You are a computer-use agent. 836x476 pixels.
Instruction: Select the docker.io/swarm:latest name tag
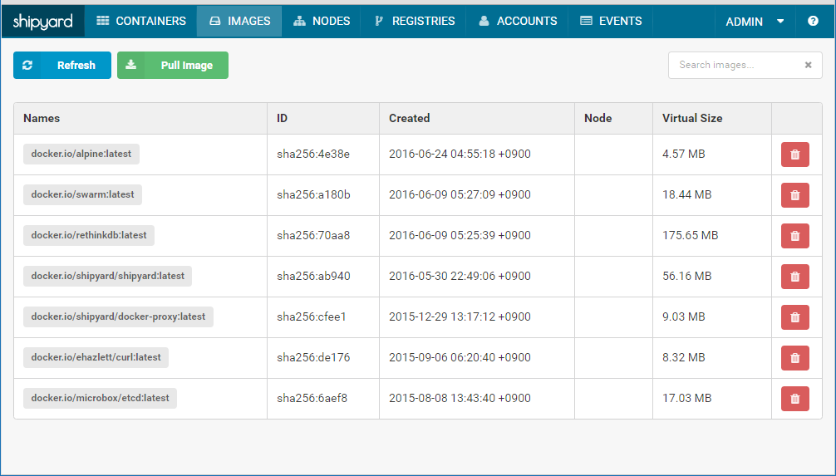click(x=82, y=194)
